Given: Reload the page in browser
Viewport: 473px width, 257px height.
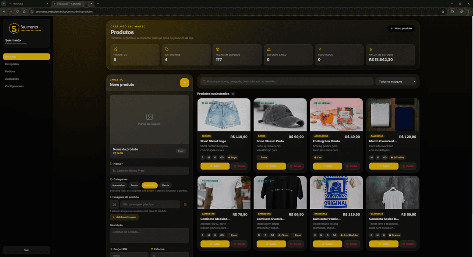Looking at the screenshot, I should tap(18, 11).
